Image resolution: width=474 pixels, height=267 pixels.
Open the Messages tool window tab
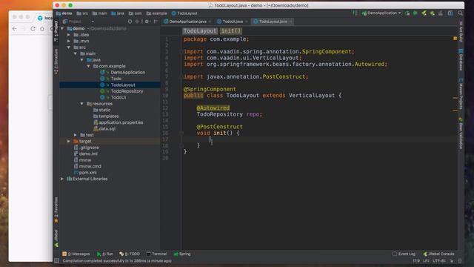pos(76,254)
